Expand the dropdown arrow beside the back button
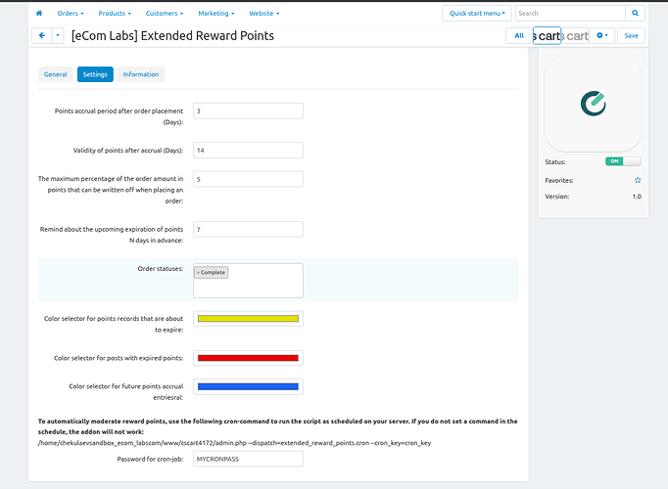 58,36
